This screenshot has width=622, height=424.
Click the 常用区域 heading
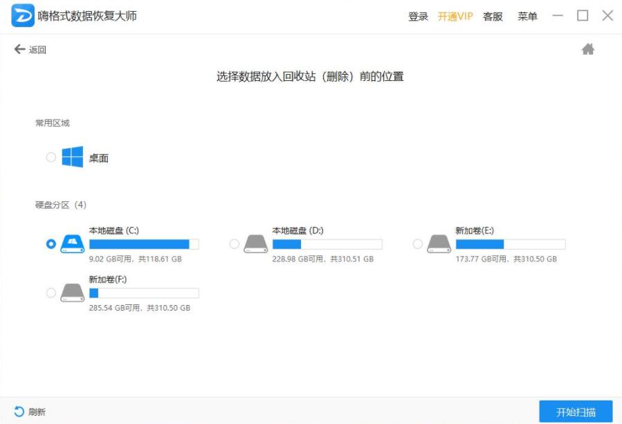tap(53, 123)
